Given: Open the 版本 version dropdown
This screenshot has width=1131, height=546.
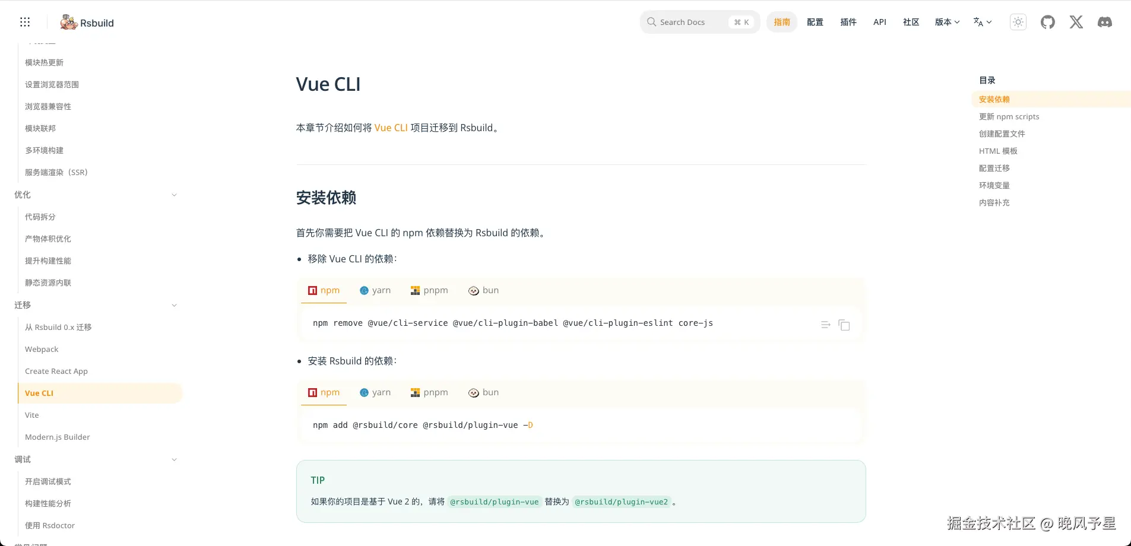Looking at the screenshot, I should 947,22.
